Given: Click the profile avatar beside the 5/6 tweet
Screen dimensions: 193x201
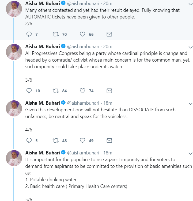Looking at the screenshot, I should pyautogui.click(x=14, y=158).
